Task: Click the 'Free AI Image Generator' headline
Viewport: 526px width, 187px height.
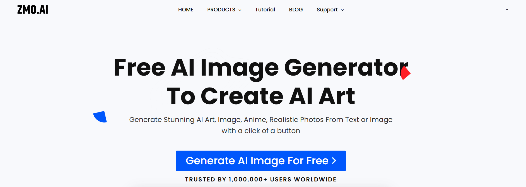Action: tap(261, 68)
